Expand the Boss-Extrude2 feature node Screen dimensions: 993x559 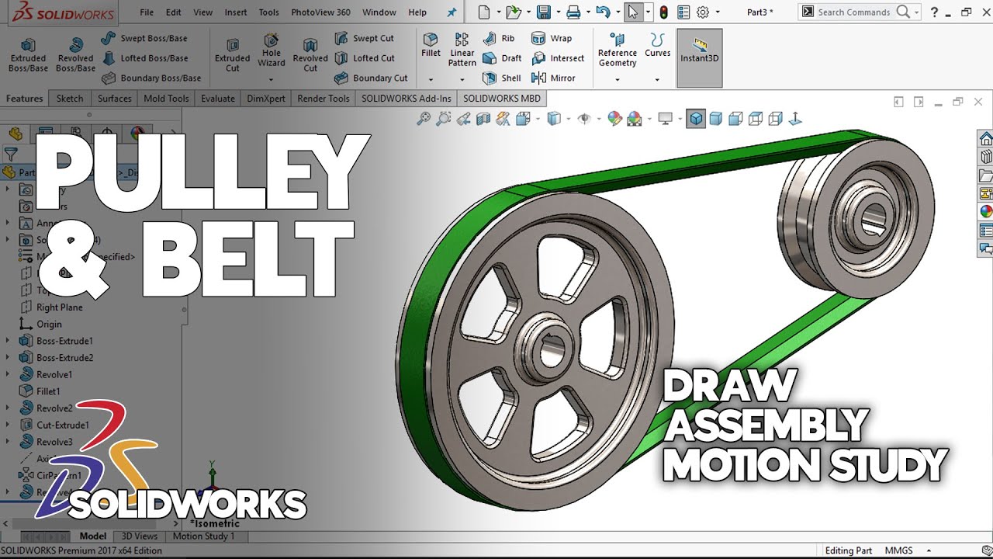[8, 358]
